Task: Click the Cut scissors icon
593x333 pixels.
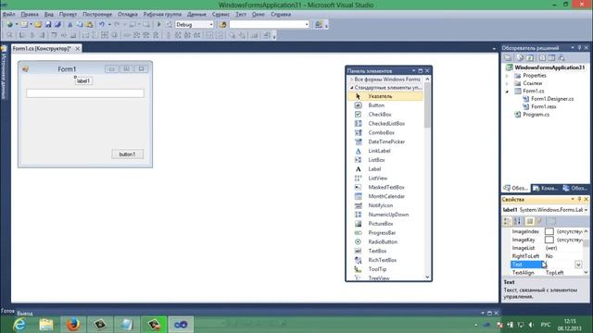Action: [x=70, y=25]
